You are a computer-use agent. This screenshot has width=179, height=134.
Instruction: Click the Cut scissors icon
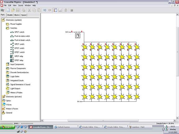[29, 10]
